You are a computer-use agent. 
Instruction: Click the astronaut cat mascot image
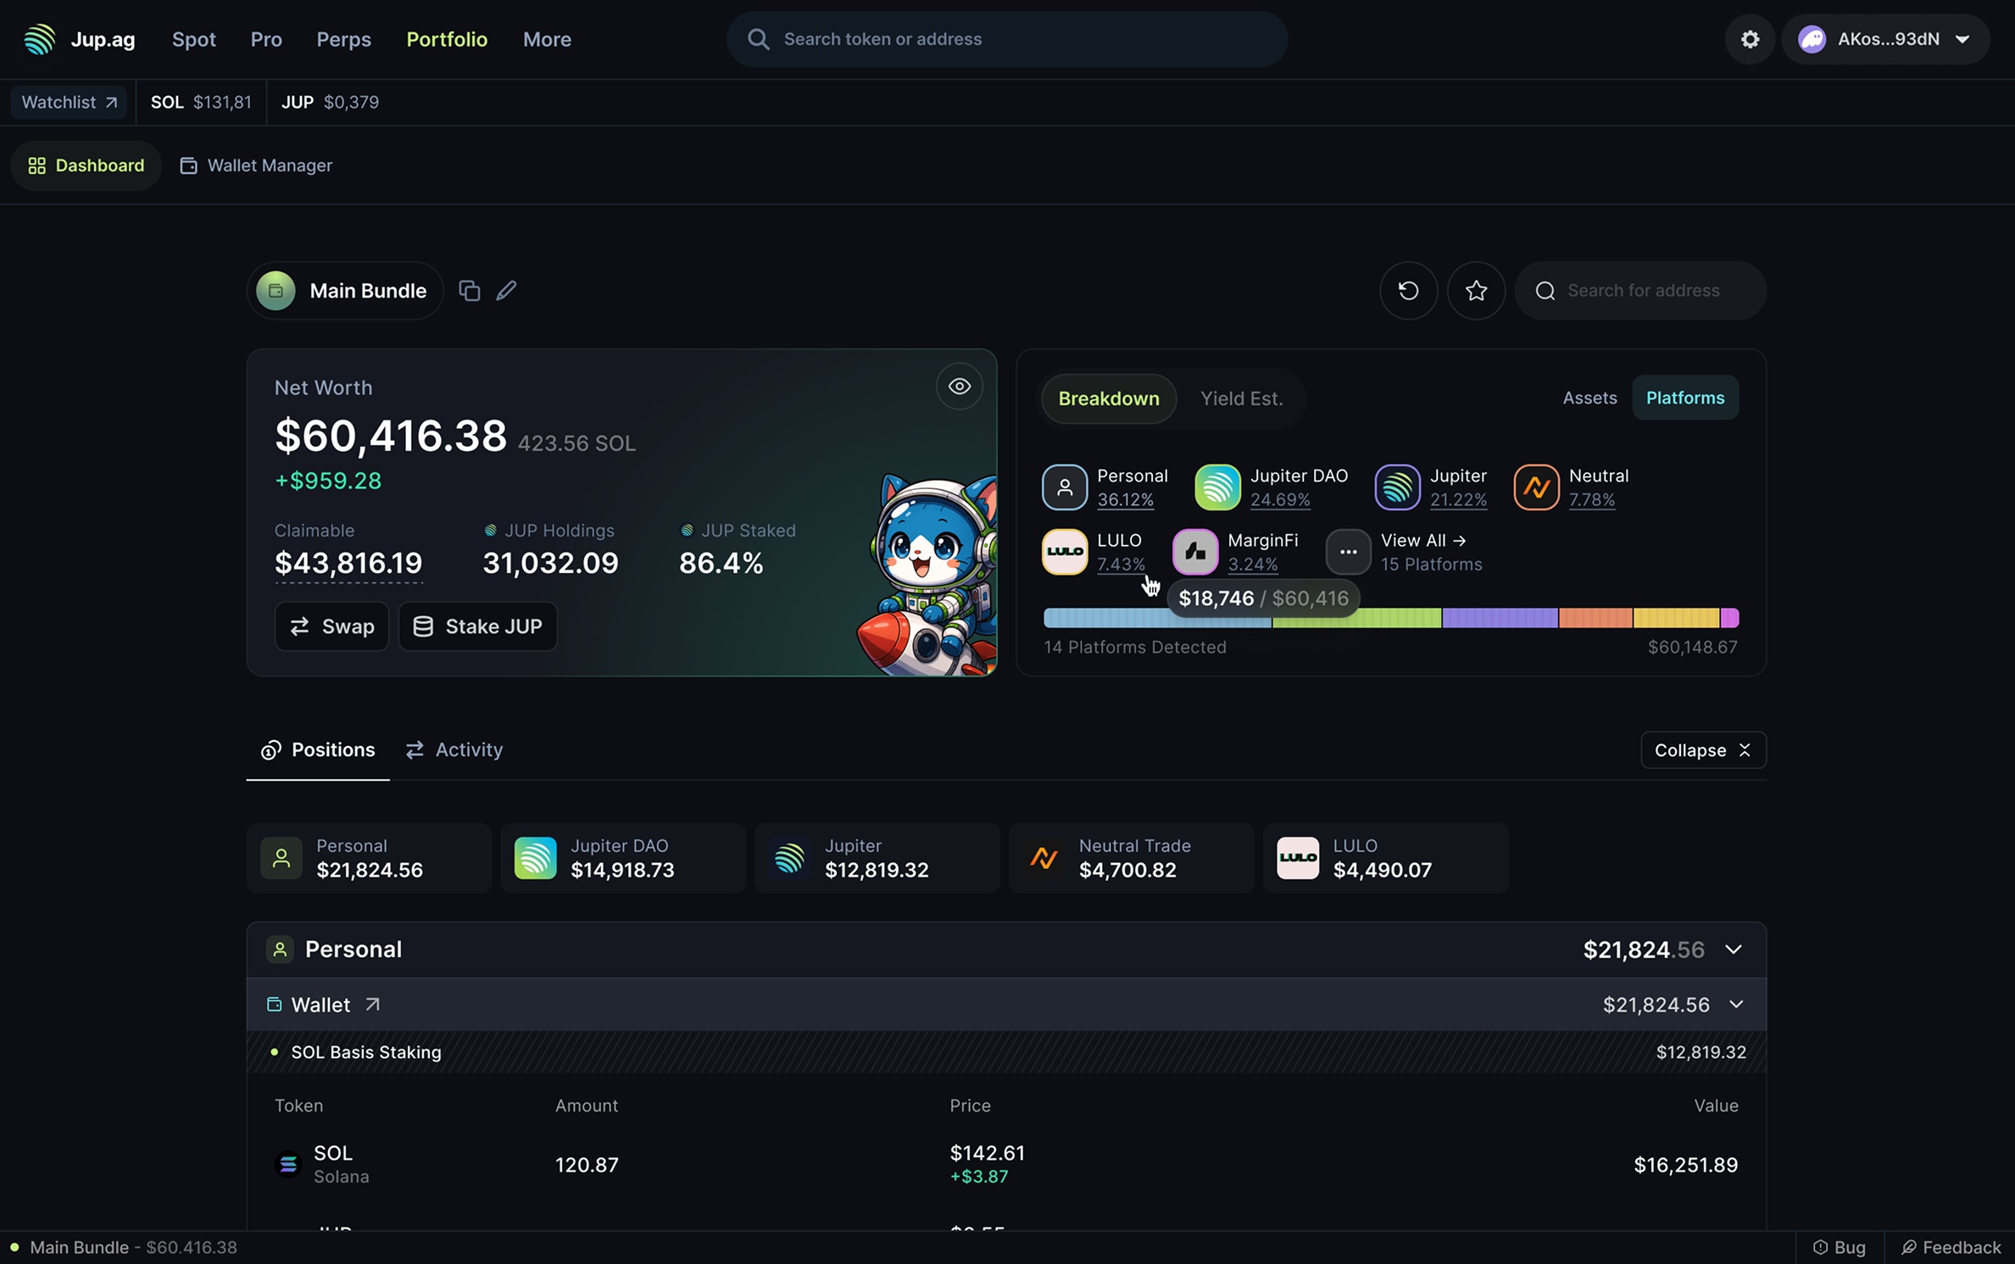927,575
